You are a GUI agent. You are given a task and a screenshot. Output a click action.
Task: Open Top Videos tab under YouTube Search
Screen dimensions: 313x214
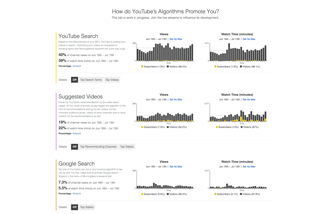pos(112,80)
